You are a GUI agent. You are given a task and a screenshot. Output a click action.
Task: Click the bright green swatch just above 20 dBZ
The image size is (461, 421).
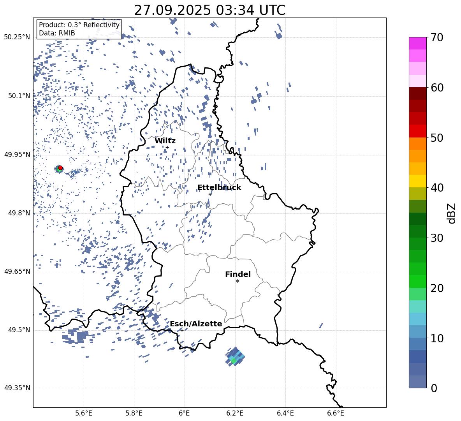click(417, 281)
